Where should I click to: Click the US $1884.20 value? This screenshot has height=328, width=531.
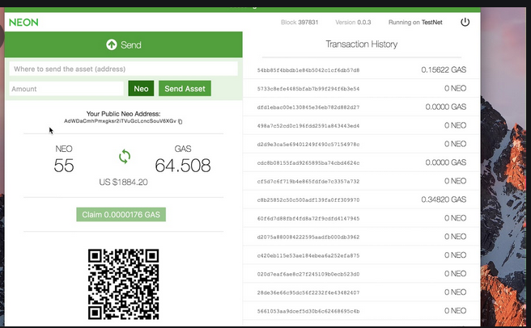(x=123, y=183)
